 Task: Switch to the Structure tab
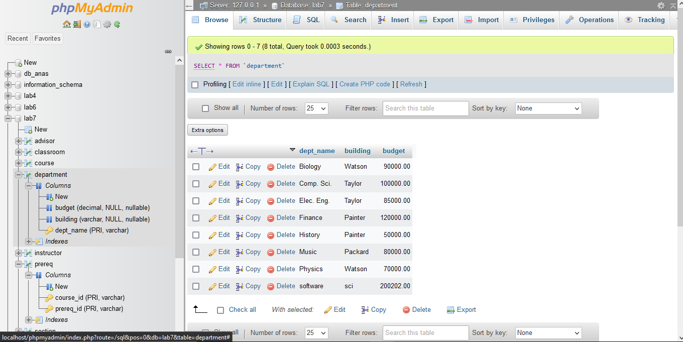[260, 20]
